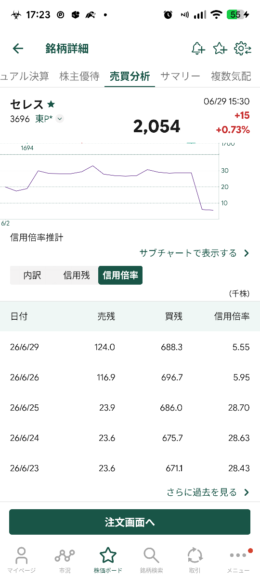Tap the +0.73% change percentage

coord(233,130)
